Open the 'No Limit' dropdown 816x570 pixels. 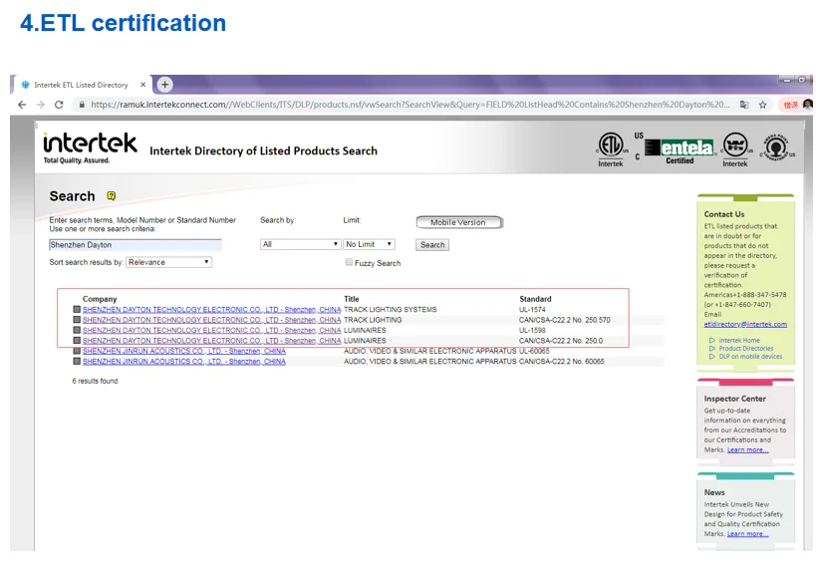tap(369, 244)
